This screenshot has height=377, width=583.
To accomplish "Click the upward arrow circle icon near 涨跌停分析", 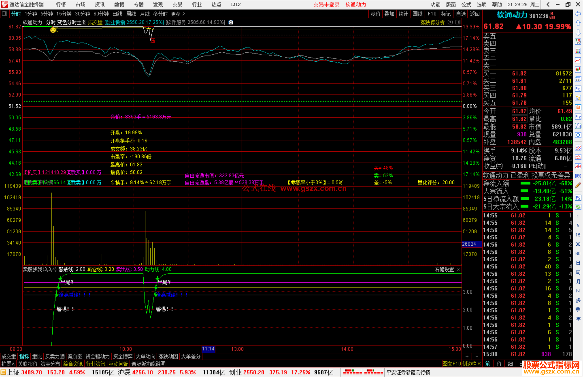I will click(450, 22).
